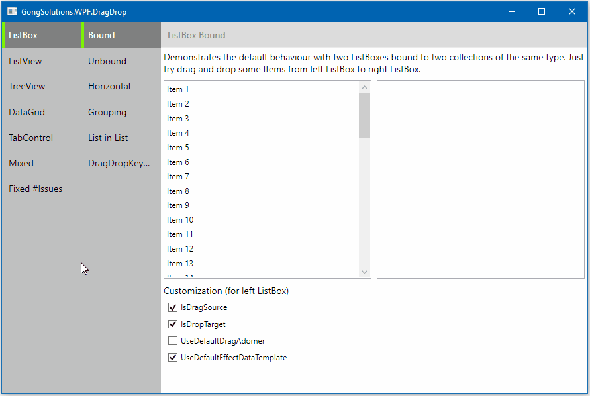Enable UseDefaultDragAdorner option

pos(173,341)
